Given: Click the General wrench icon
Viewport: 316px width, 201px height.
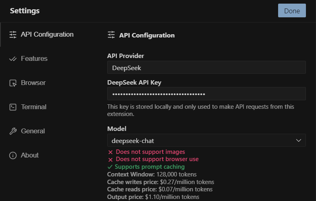Looking at the screenshot, I should [x=13, y=131].
